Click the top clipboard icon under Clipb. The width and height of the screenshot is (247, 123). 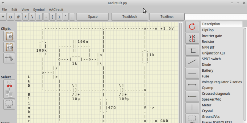click(9, 37)
